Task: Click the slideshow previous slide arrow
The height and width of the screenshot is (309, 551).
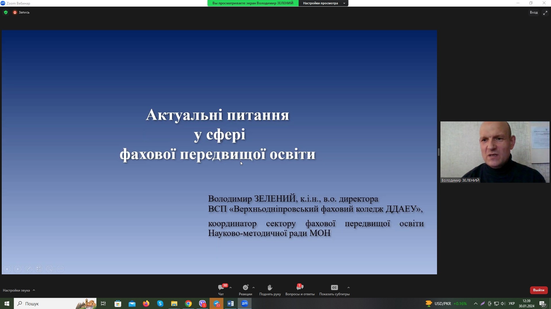Action: point(7,269)
